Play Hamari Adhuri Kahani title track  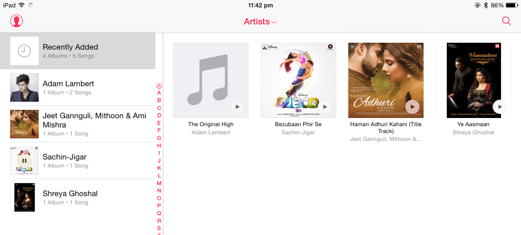click(x=413, y=107)
